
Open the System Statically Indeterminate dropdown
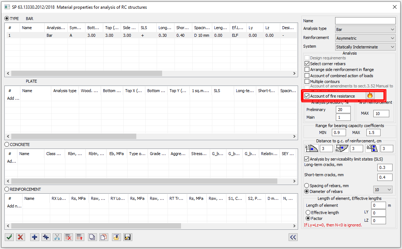click(x=365, y=47)
